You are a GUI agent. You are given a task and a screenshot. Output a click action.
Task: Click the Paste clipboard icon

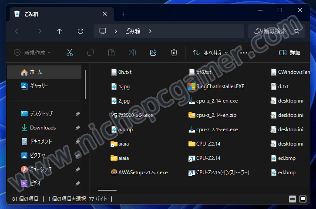111,53
